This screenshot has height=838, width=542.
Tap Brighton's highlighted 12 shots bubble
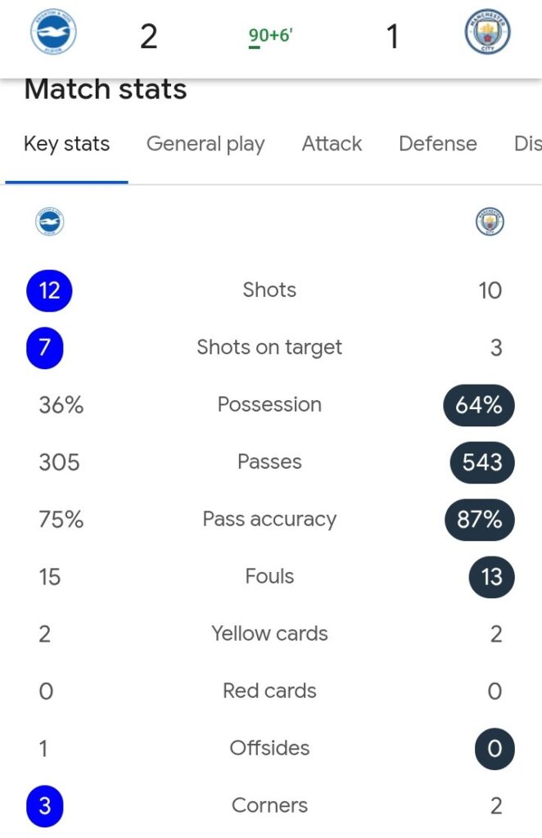coord(49,291)
